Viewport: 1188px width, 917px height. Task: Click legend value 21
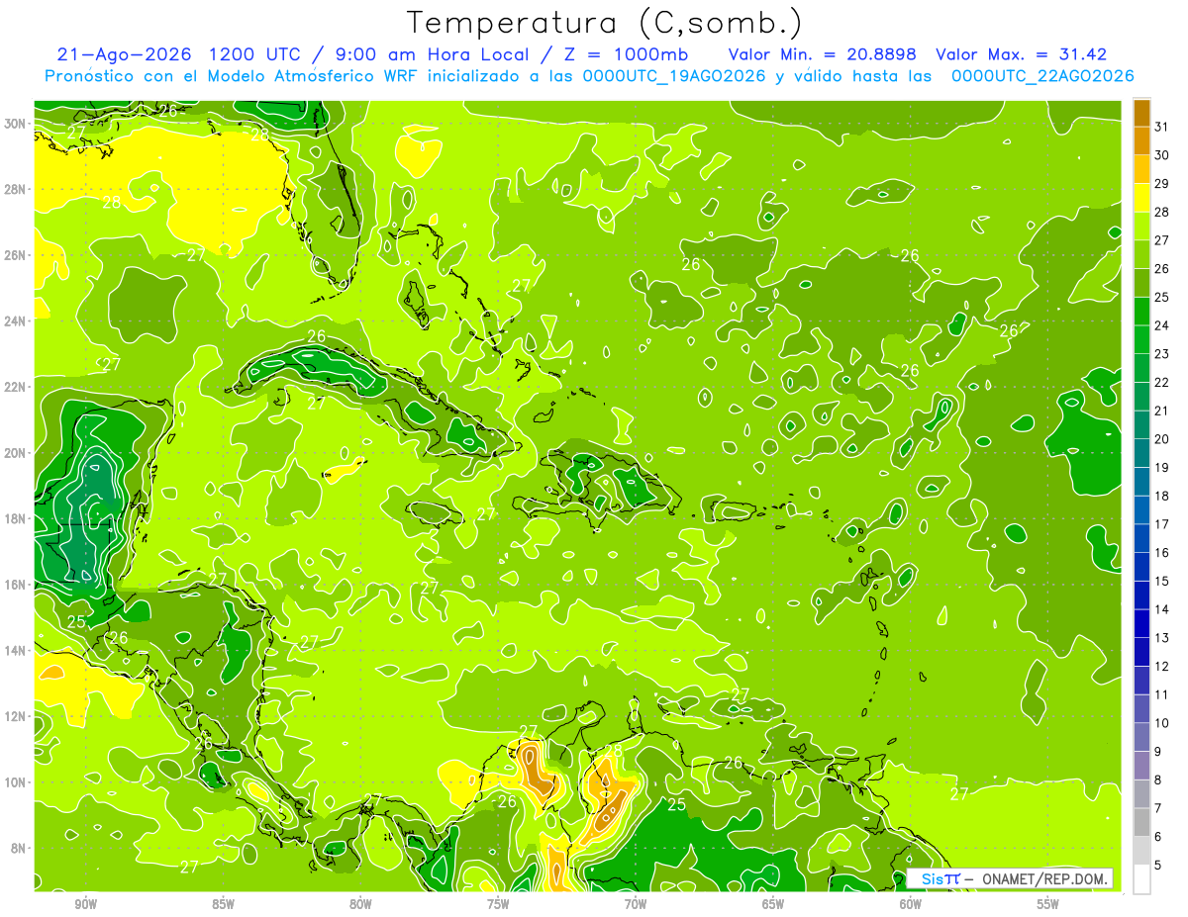click(x=1162, y=411)
